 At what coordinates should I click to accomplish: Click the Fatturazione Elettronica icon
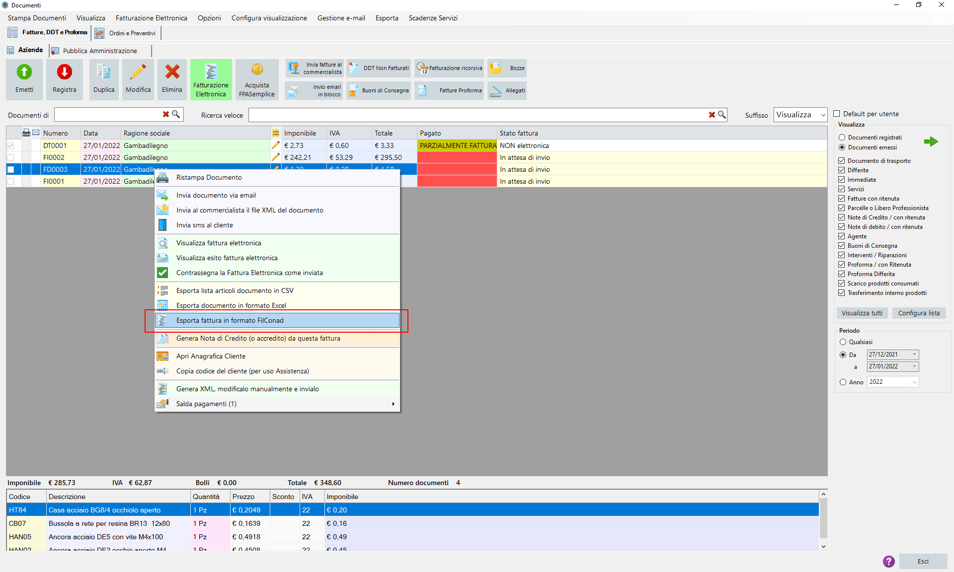coord(210,77)
